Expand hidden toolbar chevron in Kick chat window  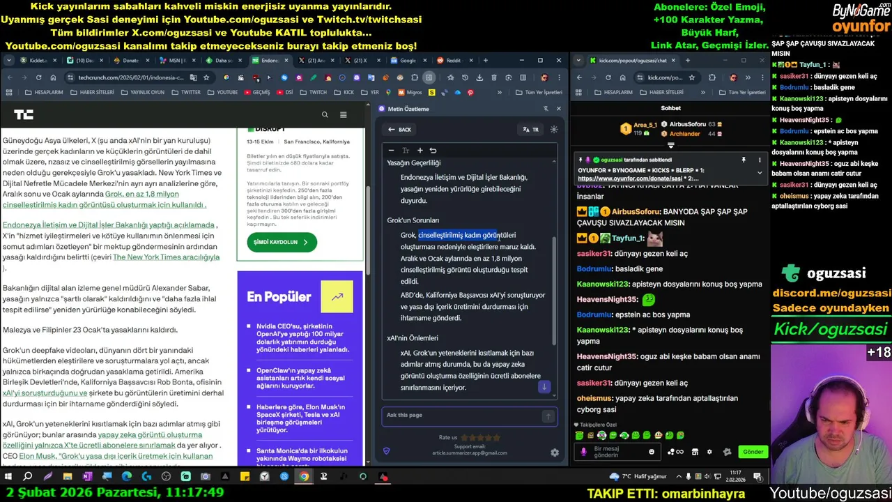pos(748,77)
